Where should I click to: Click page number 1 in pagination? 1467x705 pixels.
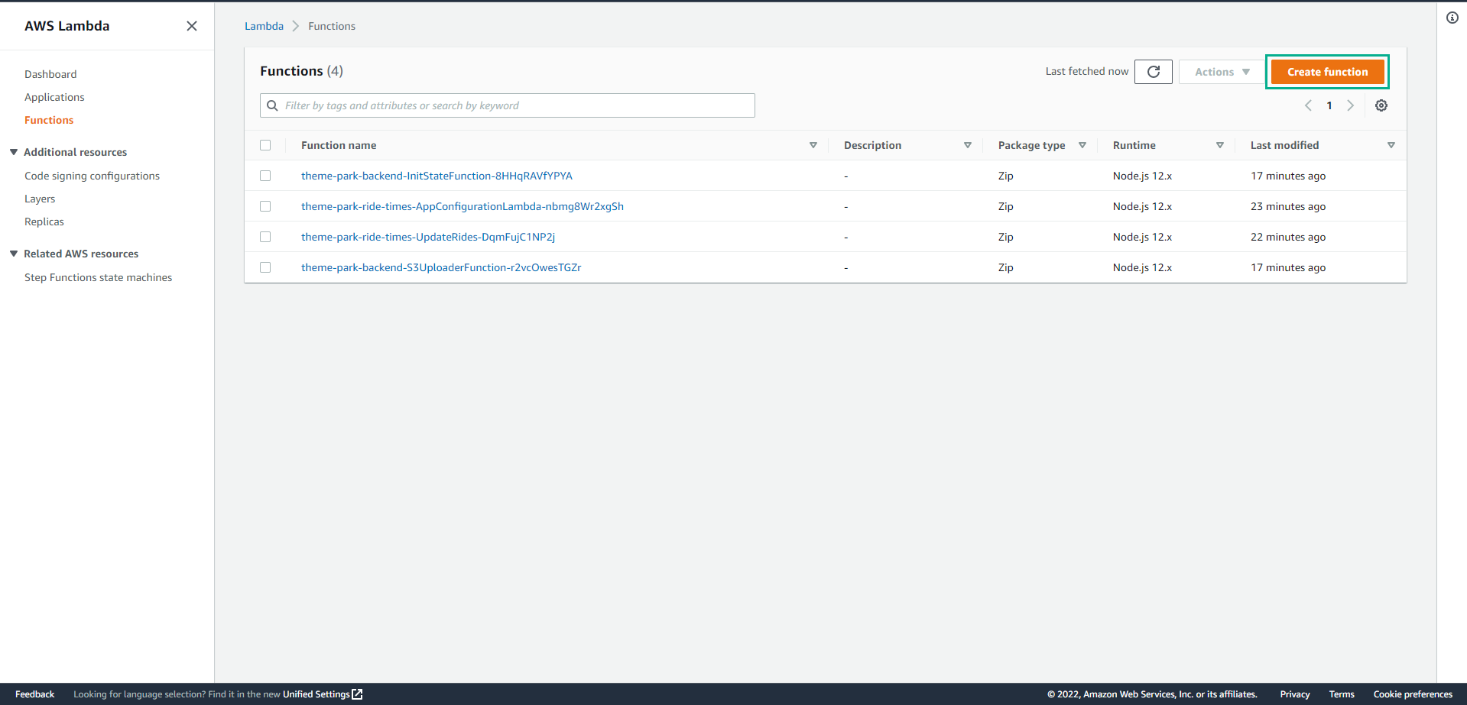1329,105
